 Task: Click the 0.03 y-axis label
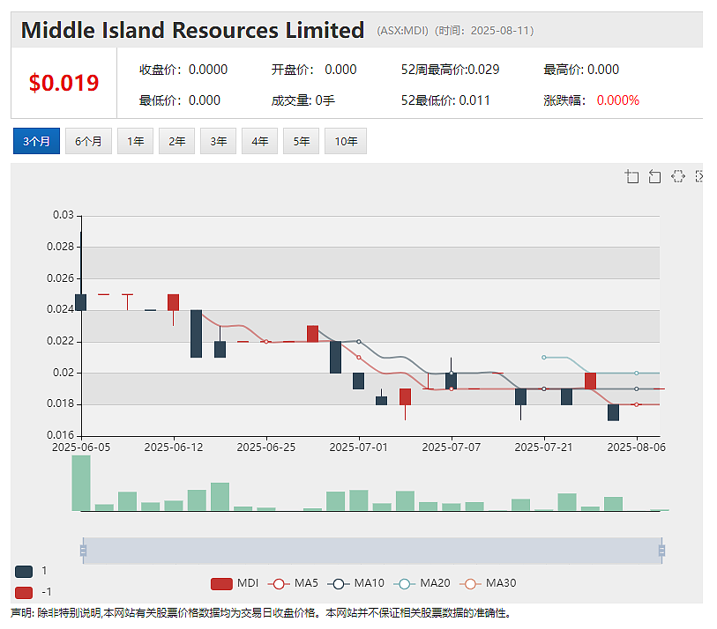(63, 215)
